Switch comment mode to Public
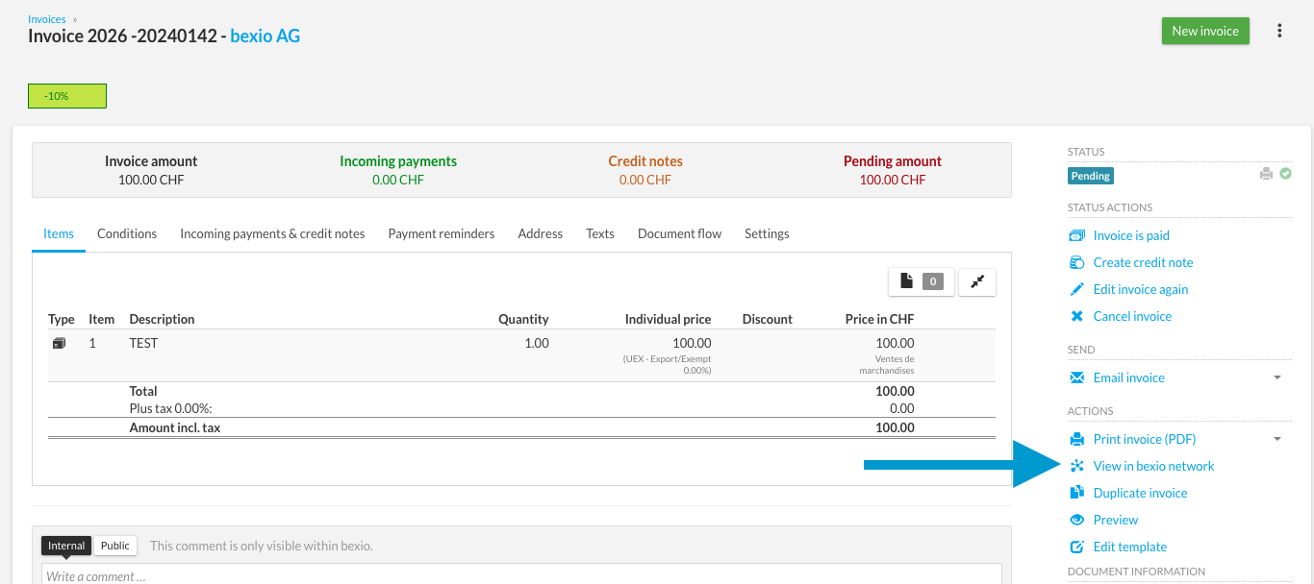 coord(115,546)
